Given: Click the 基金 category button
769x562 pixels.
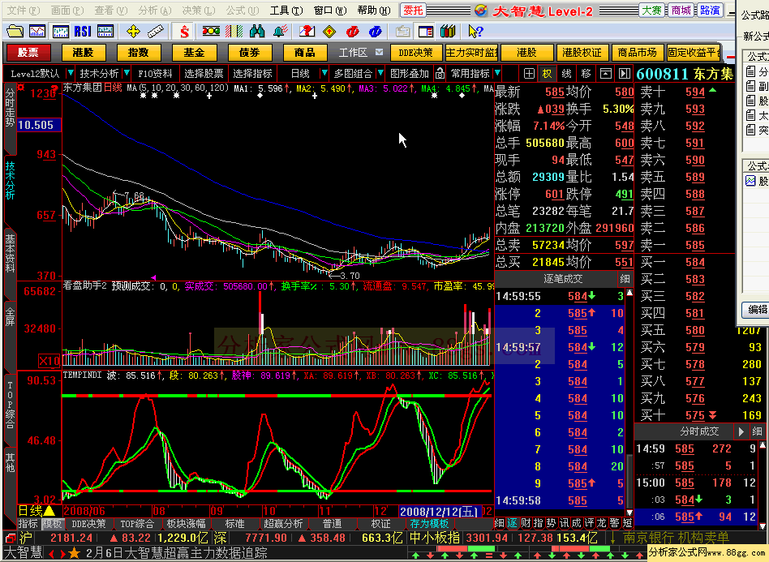Looking at the screenshot, I should [x=194, y=52].
